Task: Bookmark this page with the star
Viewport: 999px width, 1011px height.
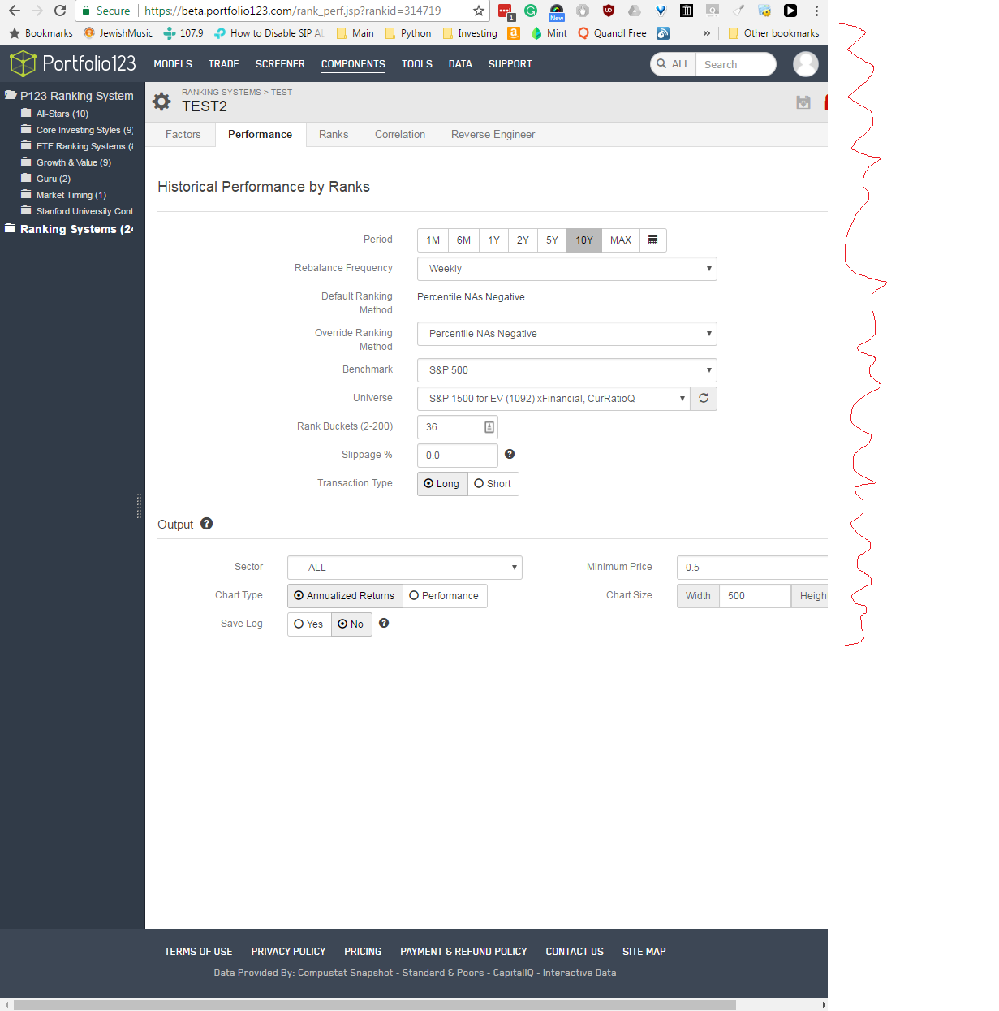Action: click(x=479, y=11)
